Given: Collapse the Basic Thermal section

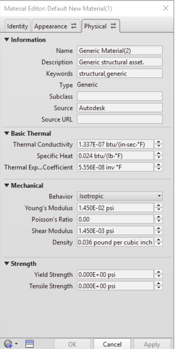Looking at the screenshot, I should [x=6, y=133].
